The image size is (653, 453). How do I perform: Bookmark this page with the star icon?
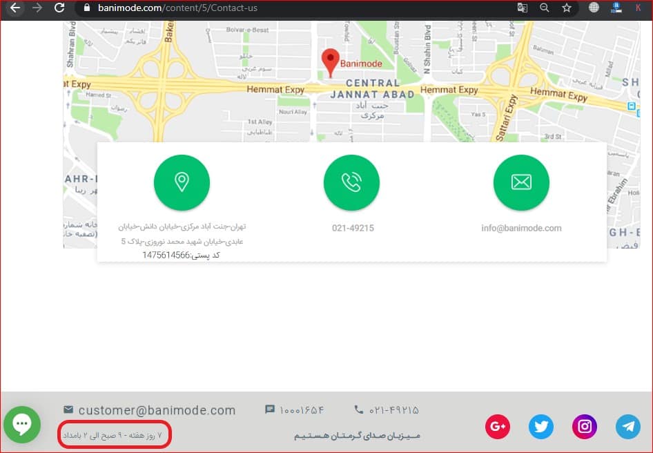tap(567, 8)
